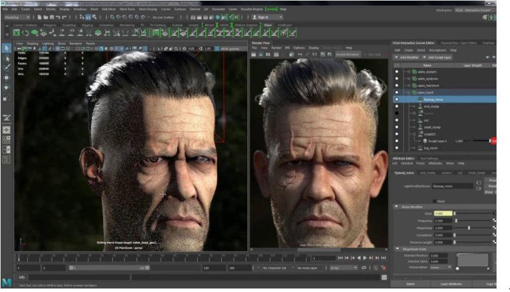This screenshot has width=510, height=292.
Task: Open the Generate menu
Action: 218,9
